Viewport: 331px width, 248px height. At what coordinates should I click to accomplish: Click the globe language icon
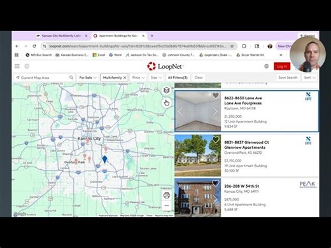pos(267,66)
